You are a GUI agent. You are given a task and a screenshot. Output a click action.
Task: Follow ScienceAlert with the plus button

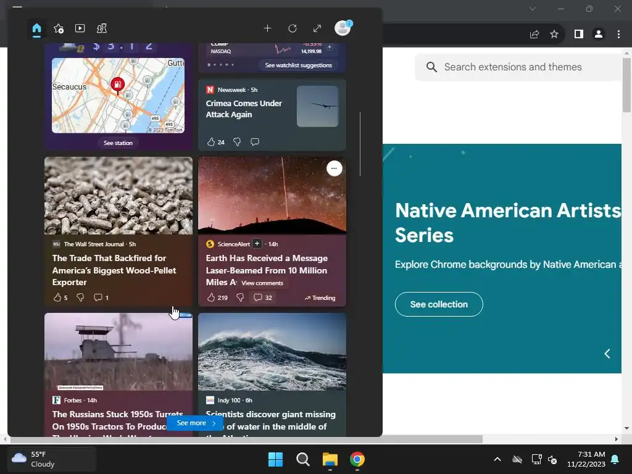tap(257, 243)
